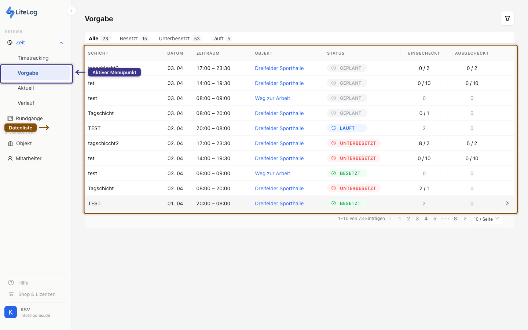Collapse the Zeit menu section
Image resolution: width=528 pixels, height=330 pixels.
coord(61,43)
